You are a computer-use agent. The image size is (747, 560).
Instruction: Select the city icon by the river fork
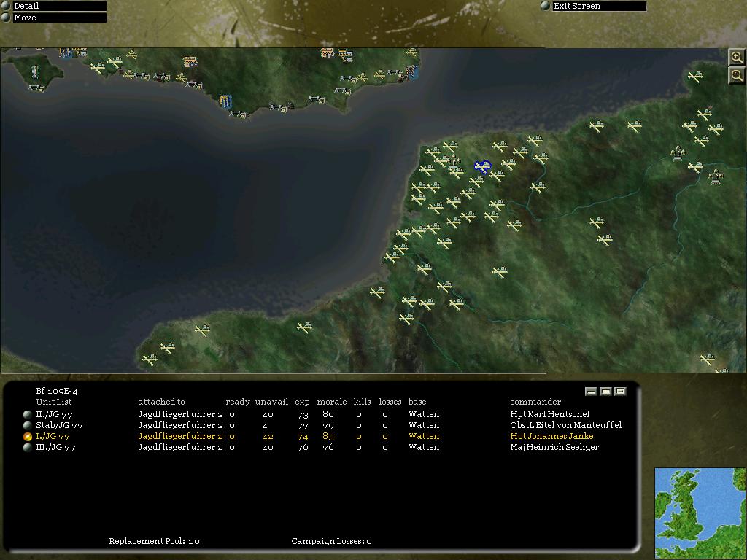[715, 176]
